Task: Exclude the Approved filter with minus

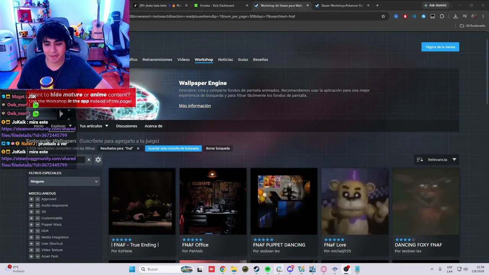Action: pos(37,199)
